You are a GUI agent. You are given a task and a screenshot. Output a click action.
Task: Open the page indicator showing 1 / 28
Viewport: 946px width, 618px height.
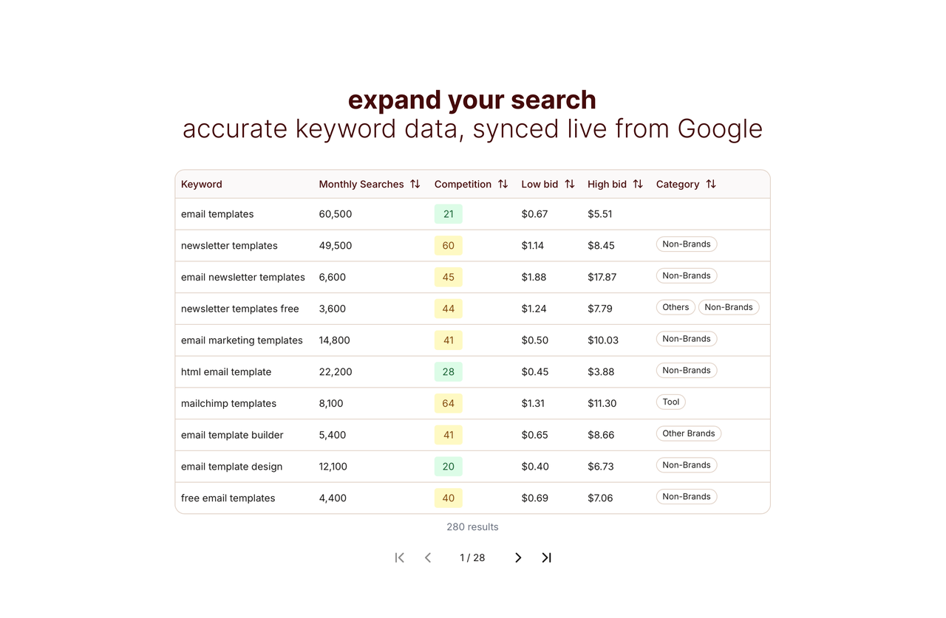[472, 557]
